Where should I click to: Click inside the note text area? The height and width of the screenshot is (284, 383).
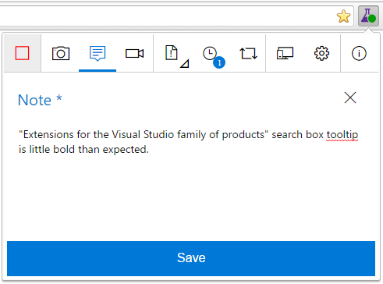[191, 179]
